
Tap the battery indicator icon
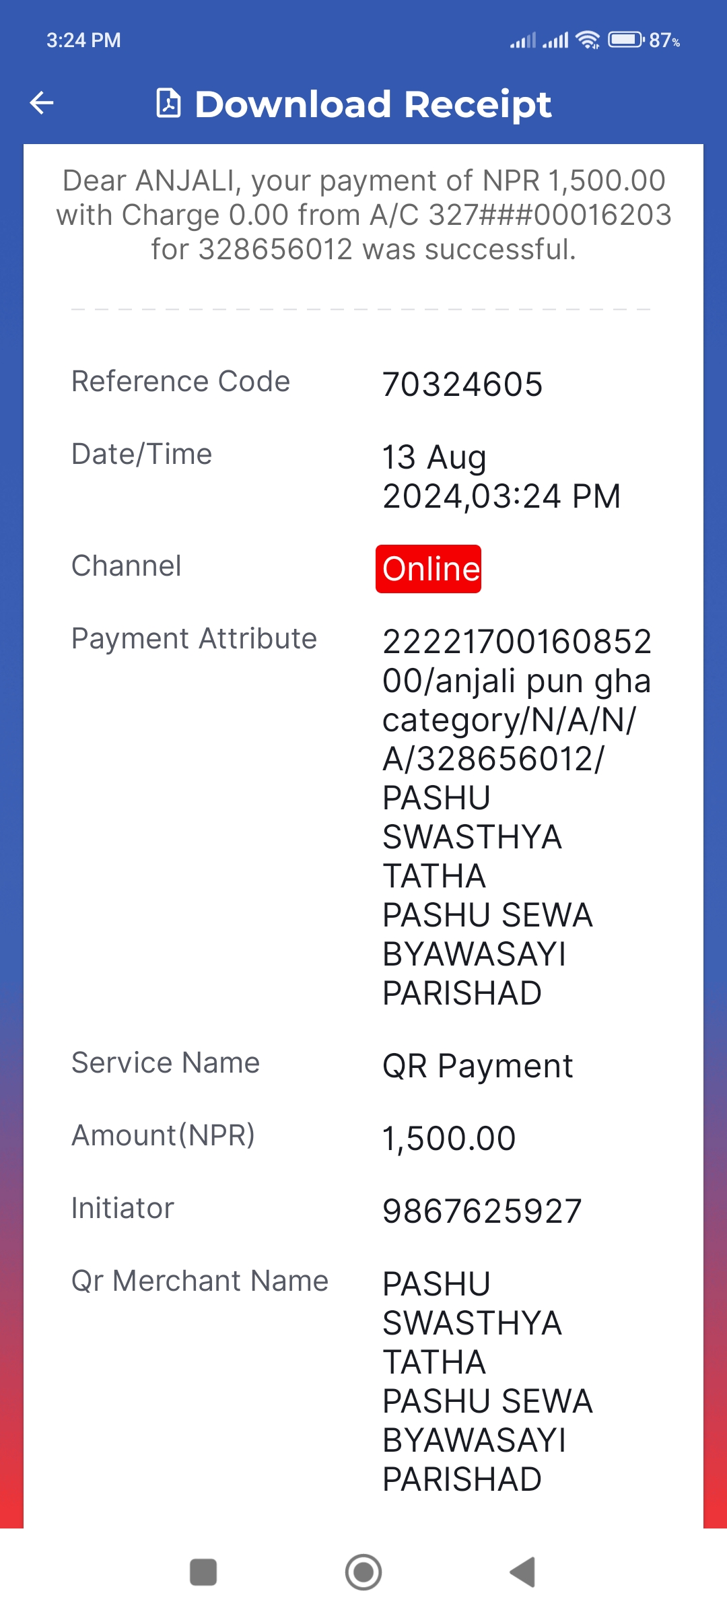point(627,40)
